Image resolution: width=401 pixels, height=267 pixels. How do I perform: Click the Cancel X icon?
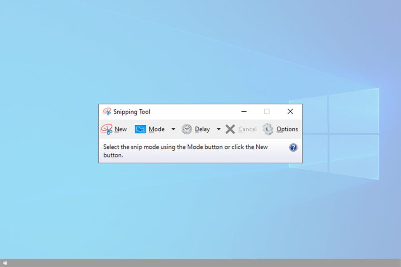(230, 129)
